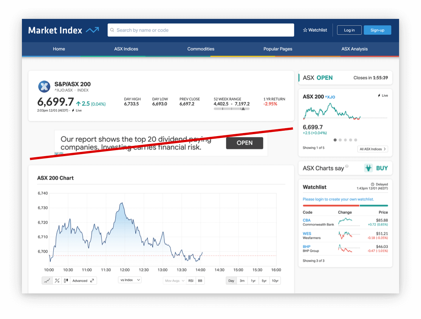Image resolution: width=421 pixels, height=319 pixels.
Task: Click the S&P/ASX 200 round logo
Action: (44, 87)
